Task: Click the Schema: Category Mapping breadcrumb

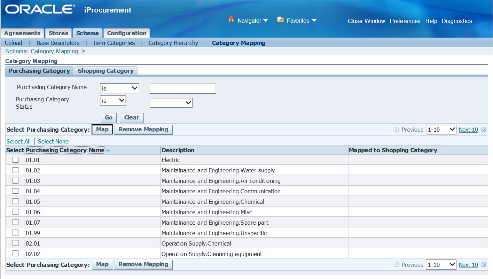Action: coord(41,51)
